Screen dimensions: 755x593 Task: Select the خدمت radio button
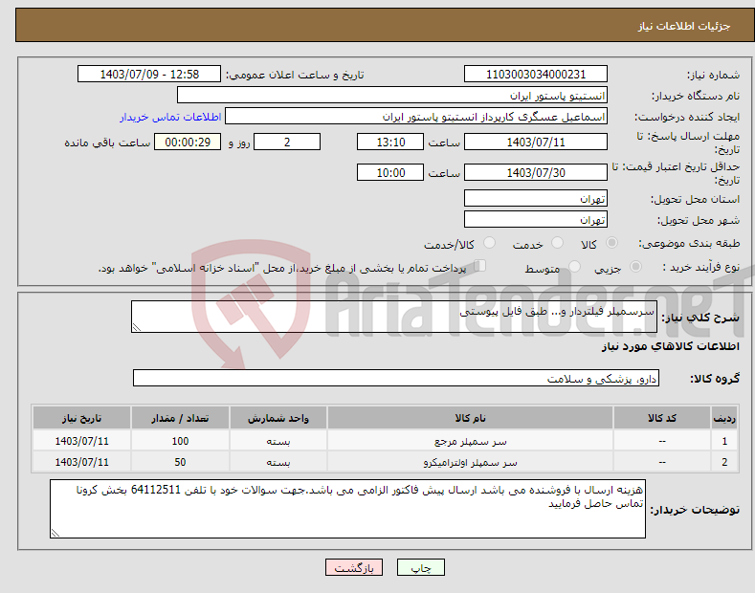pyautogui.click(x=557, y=243)
